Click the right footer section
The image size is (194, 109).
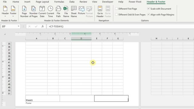pyautogui.click(x=111, y=98)
